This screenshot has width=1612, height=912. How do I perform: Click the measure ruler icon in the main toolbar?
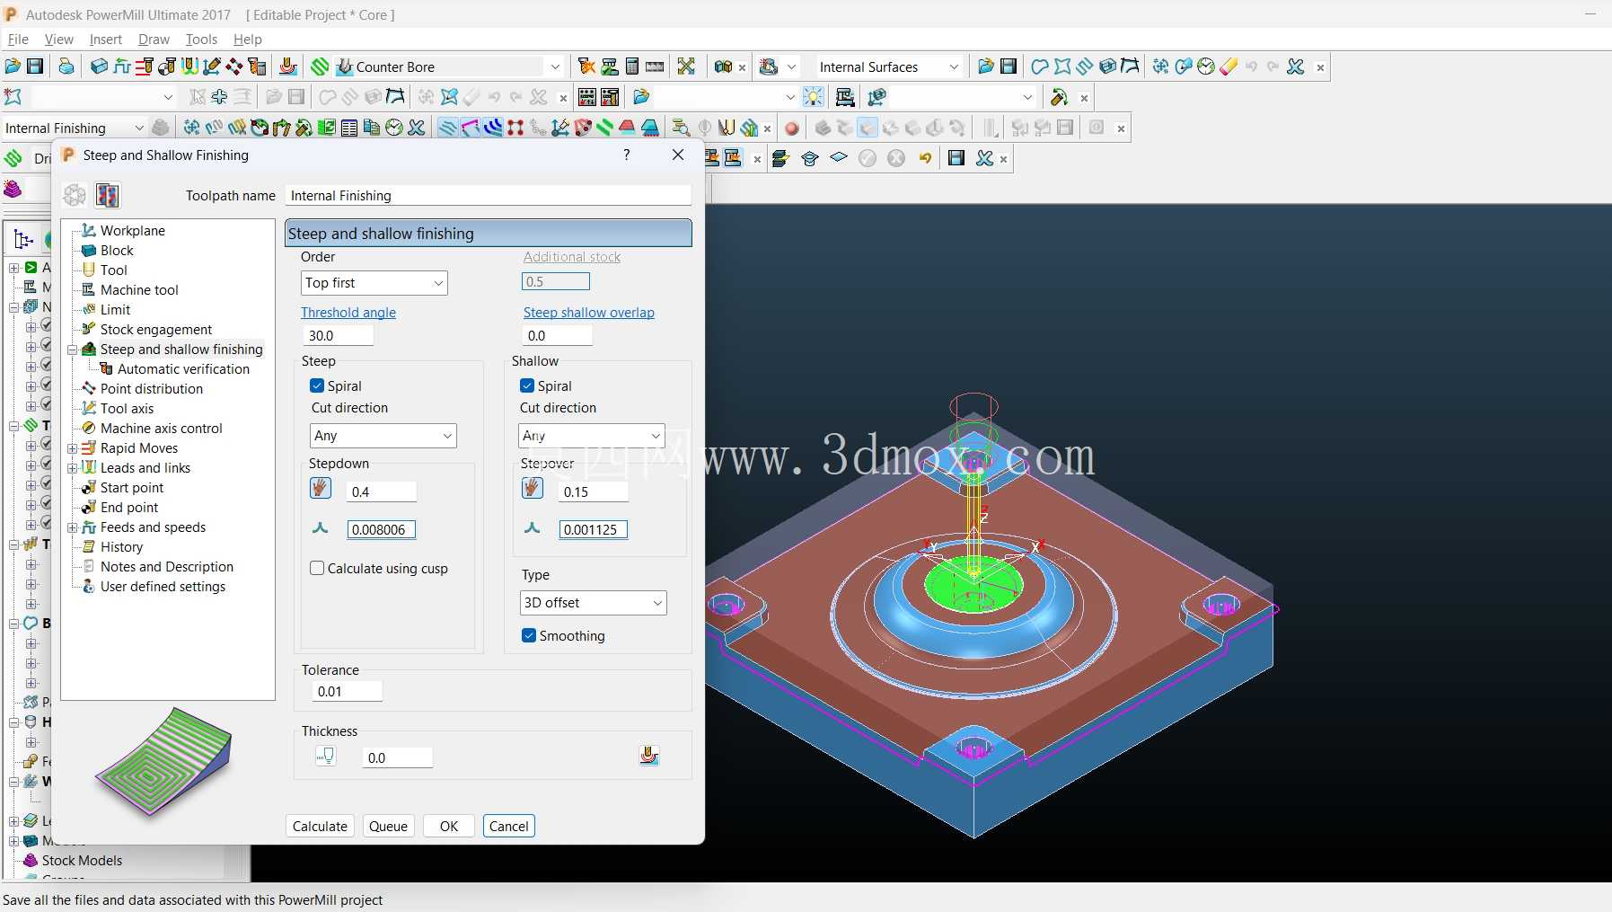pyautogui.click(x=655, y=66)
